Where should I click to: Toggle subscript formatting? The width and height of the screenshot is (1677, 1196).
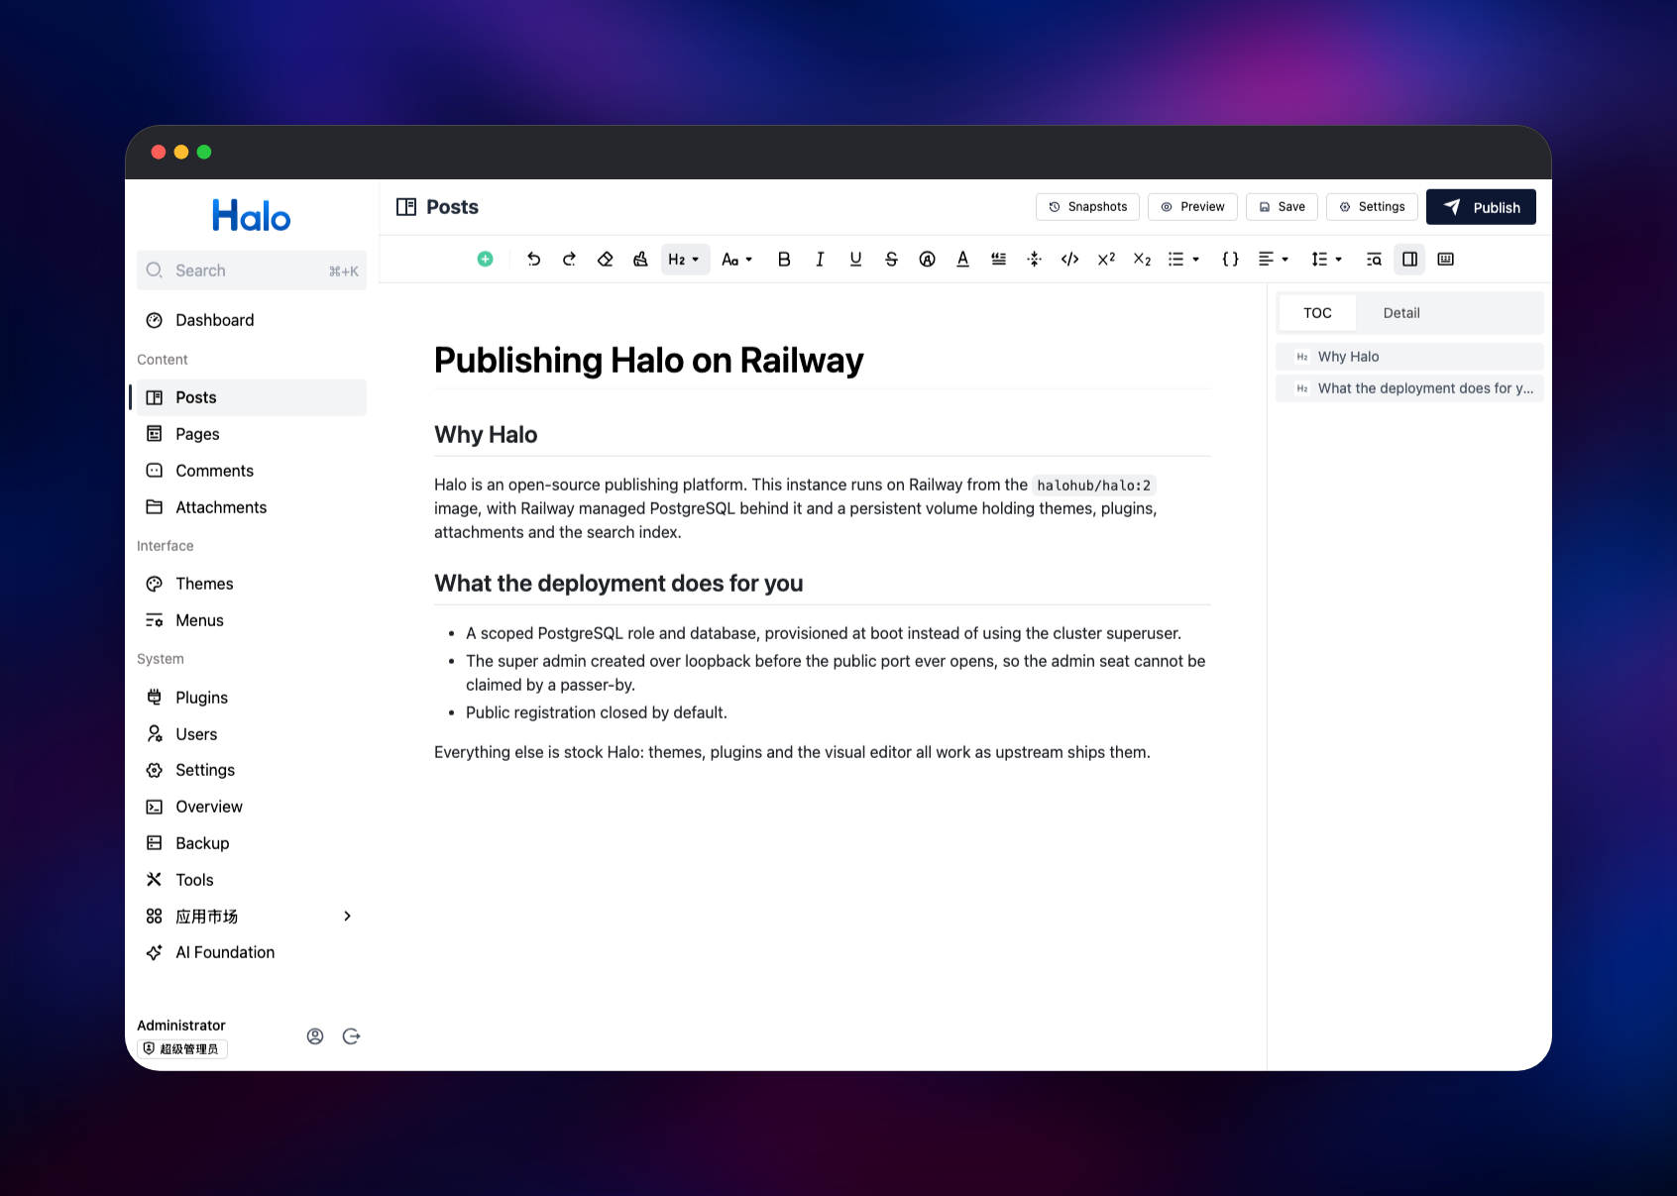(1142, 259)
